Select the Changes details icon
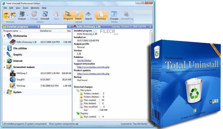This screenshot has height=129, width=223. pos(114,15)
